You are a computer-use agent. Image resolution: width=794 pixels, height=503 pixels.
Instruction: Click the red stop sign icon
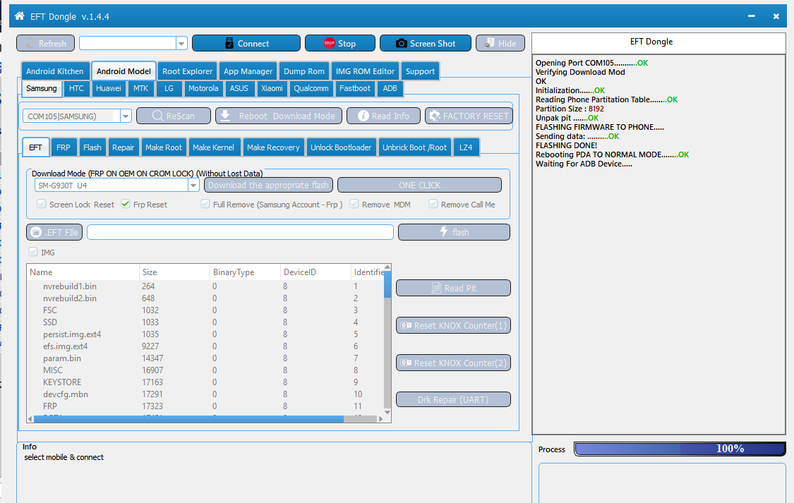point(330,43)
